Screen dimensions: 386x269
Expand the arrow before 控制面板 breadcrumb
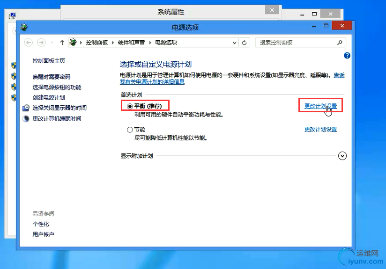pos(81,43)
